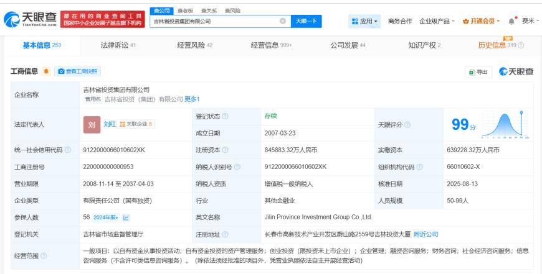Click the 66010602-X organization code

[x=463, y=167]
